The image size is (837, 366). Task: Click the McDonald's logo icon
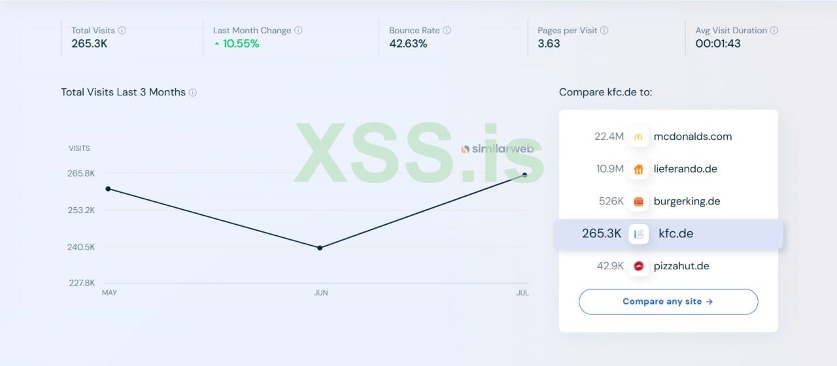point(639,137)
